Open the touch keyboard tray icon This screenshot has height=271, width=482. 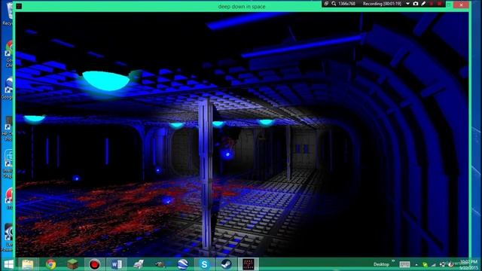404,264
